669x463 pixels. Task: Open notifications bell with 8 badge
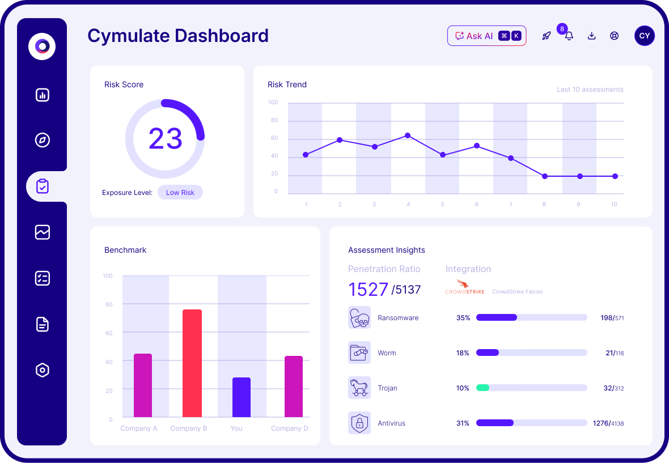569,36
